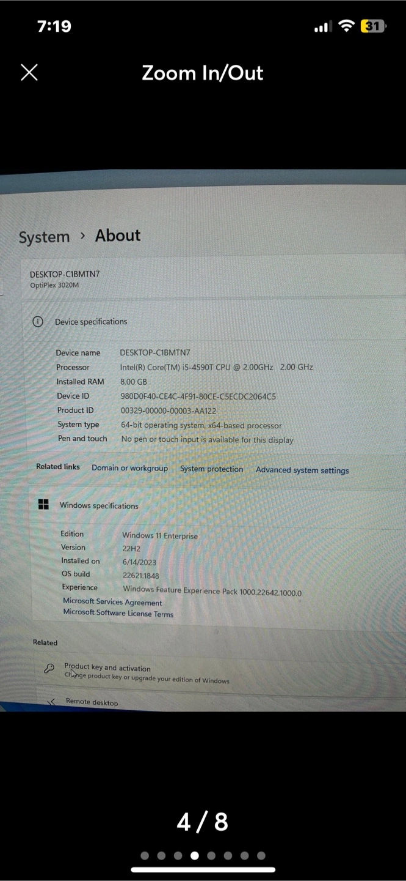Go back to System in breadcrumb
This screenshot has width=406, height=881.
(44, 237)
